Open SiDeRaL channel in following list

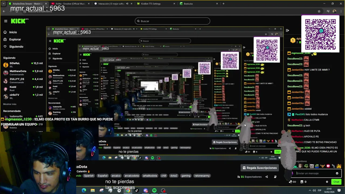23,65
